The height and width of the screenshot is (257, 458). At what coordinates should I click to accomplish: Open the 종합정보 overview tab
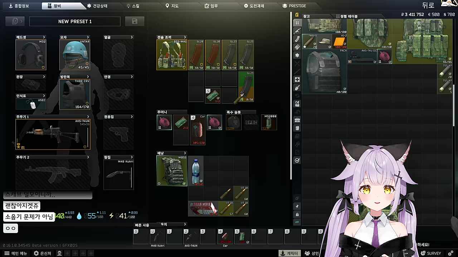point(19,6)
